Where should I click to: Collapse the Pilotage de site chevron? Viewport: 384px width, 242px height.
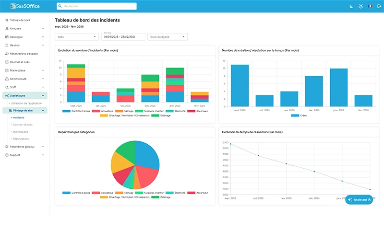click(43, 111)
